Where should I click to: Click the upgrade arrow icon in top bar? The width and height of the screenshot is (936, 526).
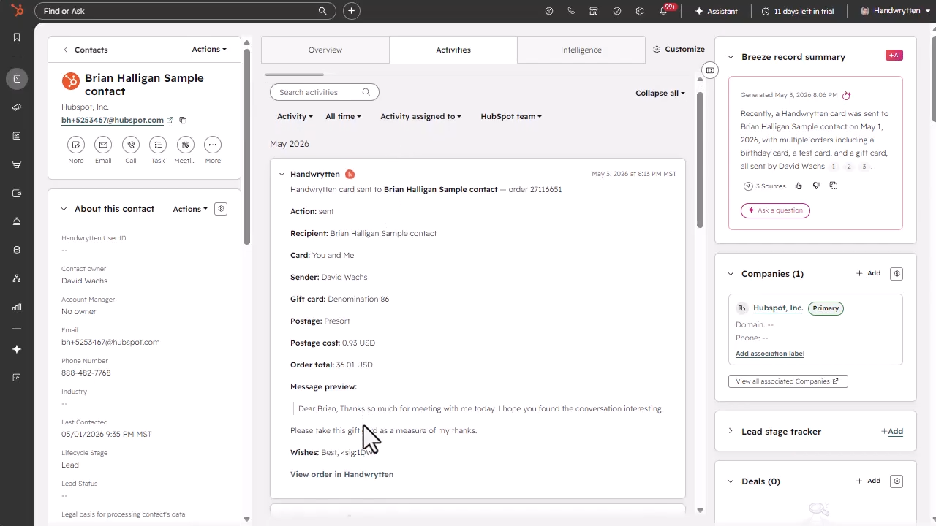(549, 11)
